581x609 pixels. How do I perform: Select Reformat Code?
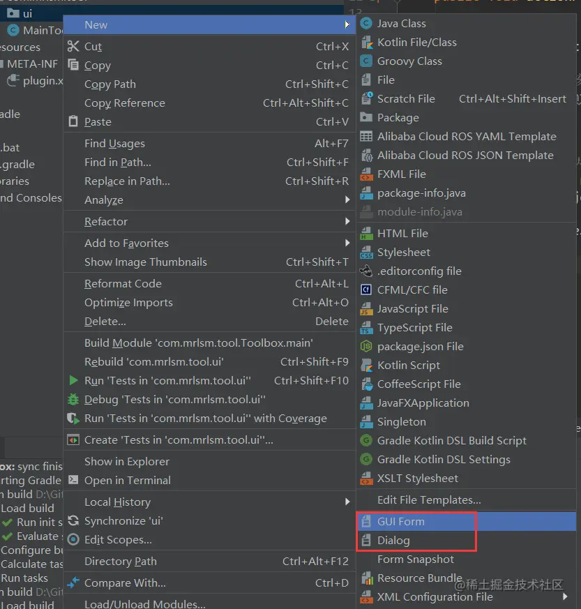tap(209, 284)
